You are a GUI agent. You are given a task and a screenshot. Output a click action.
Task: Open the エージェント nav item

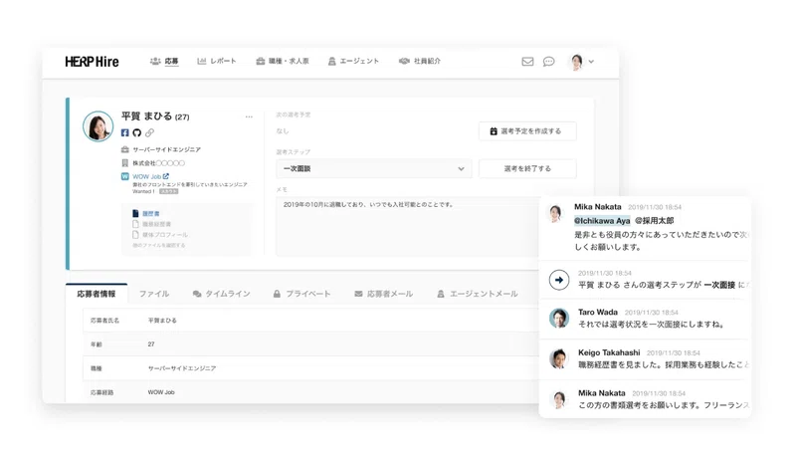(x=353, y=61)
